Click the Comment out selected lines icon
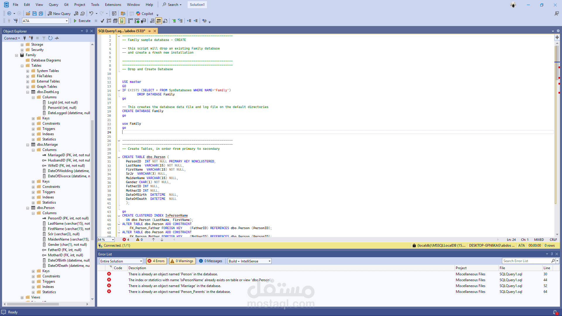The image size is (562, 316). click(x=174, y=21)
